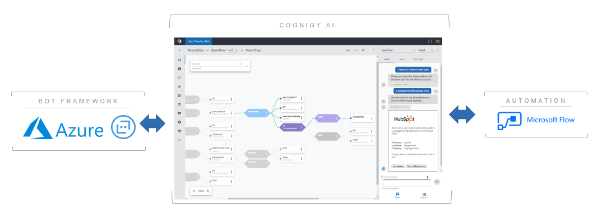Screen dimensions: 602x224
Task: Click the list panel icon in the sidebar
Action: click(179, 96)
